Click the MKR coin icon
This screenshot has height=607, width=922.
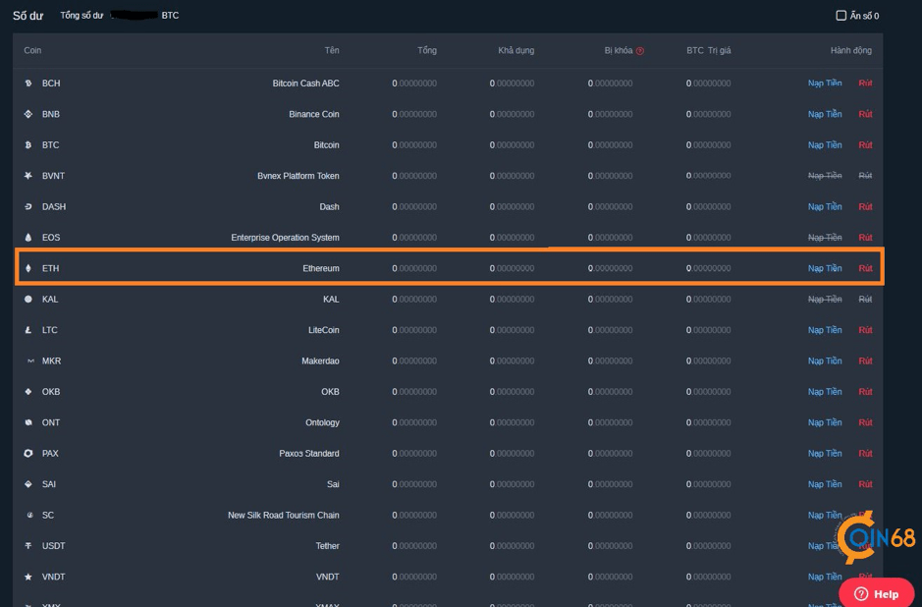30,360
